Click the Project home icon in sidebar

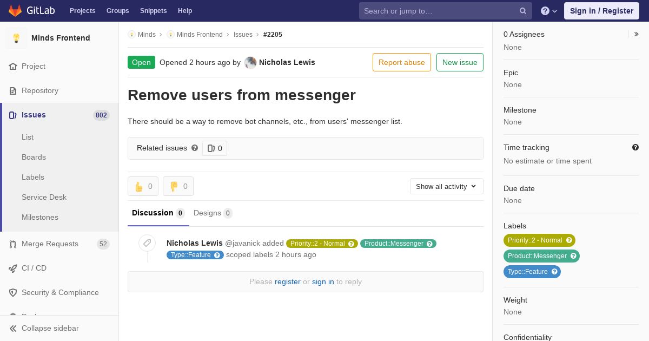pos(13,66)
